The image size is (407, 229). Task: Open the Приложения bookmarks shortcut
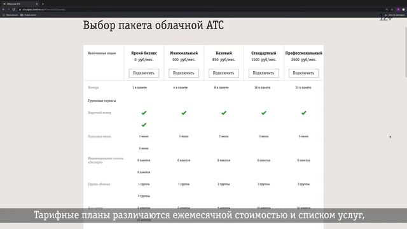[10, 15]
